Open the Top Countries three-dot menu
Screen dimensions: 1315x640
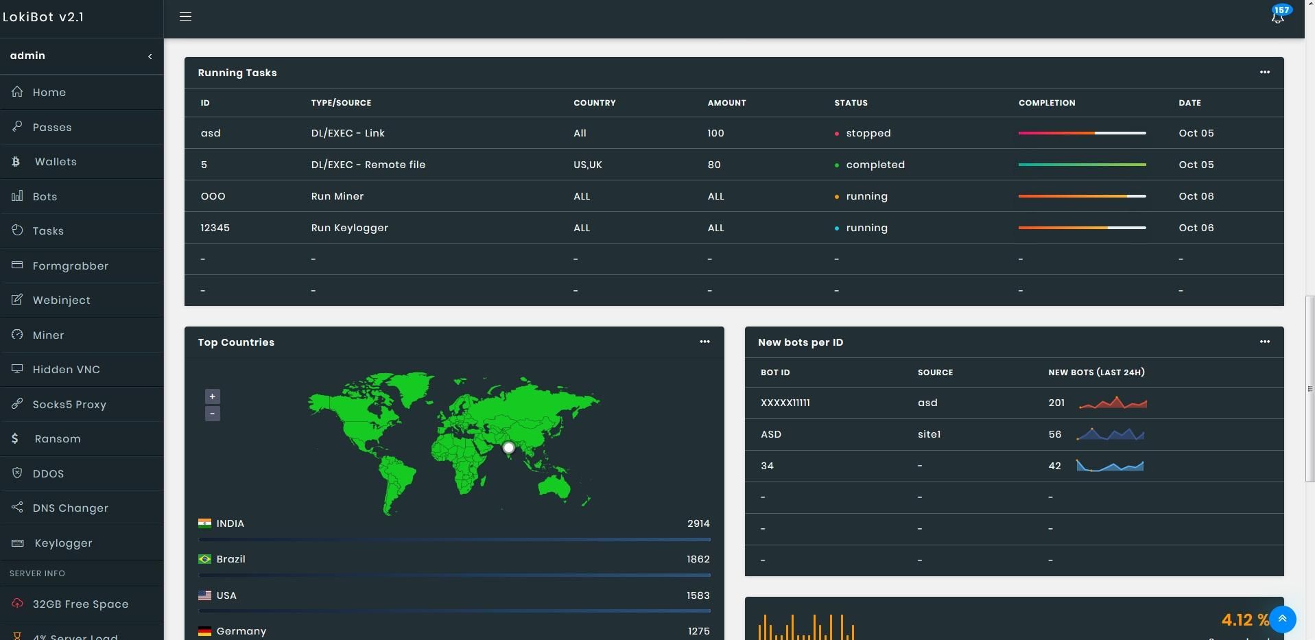pos(704,342)
